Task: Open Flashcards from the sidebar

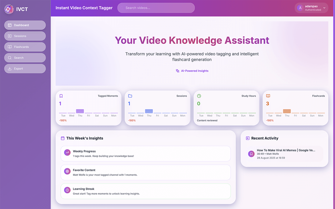Action: pyautogui.click(x=25, y=47)
